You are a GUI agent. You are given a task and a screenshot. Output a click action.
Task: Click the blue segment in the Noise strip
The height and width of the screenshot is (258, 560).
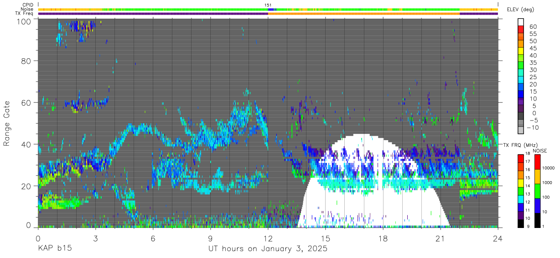(270, 9)
